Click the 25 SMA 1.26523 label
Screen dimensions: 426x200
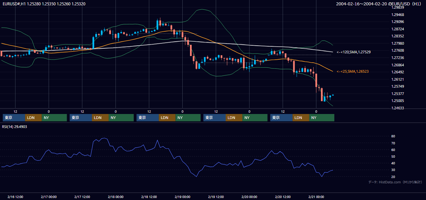coord(353,71)
